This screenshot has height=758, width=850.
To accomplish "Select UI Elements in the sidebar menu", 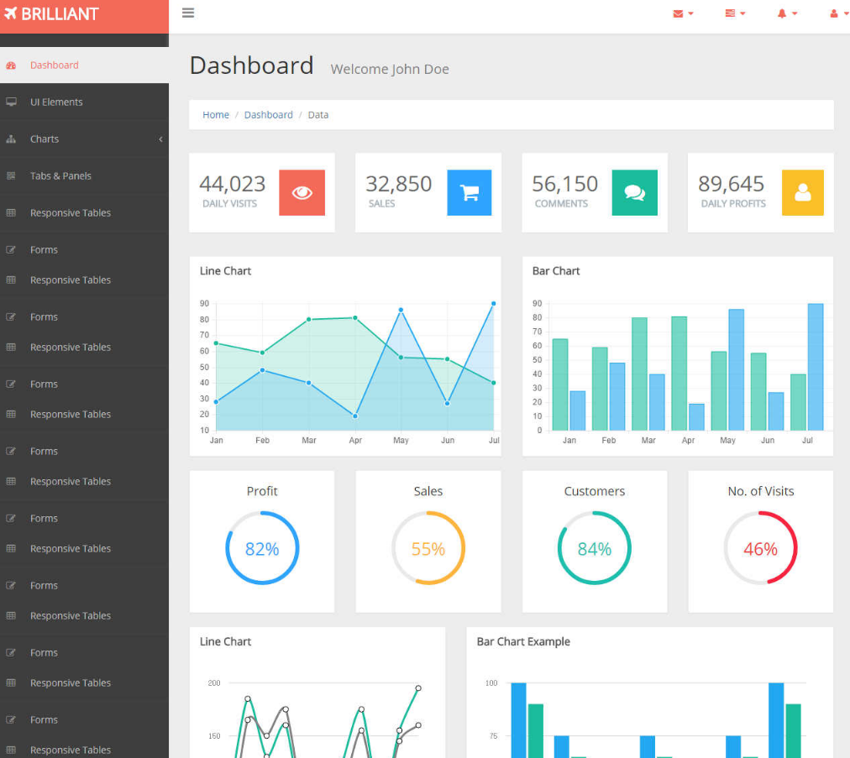I will point(56,102).
